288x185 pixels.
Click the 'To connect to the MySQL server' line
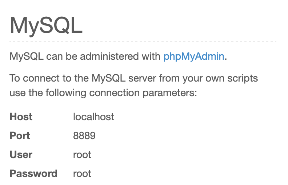[x=134, y=78]
